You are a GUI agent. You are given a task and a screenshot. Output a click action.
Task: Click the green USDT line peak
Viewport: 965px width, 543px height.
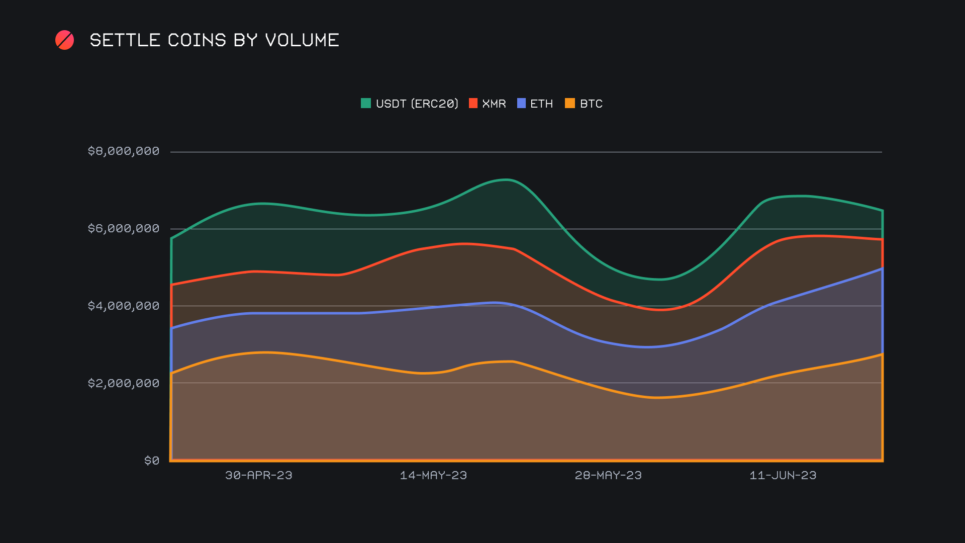(x=508, y=179)
